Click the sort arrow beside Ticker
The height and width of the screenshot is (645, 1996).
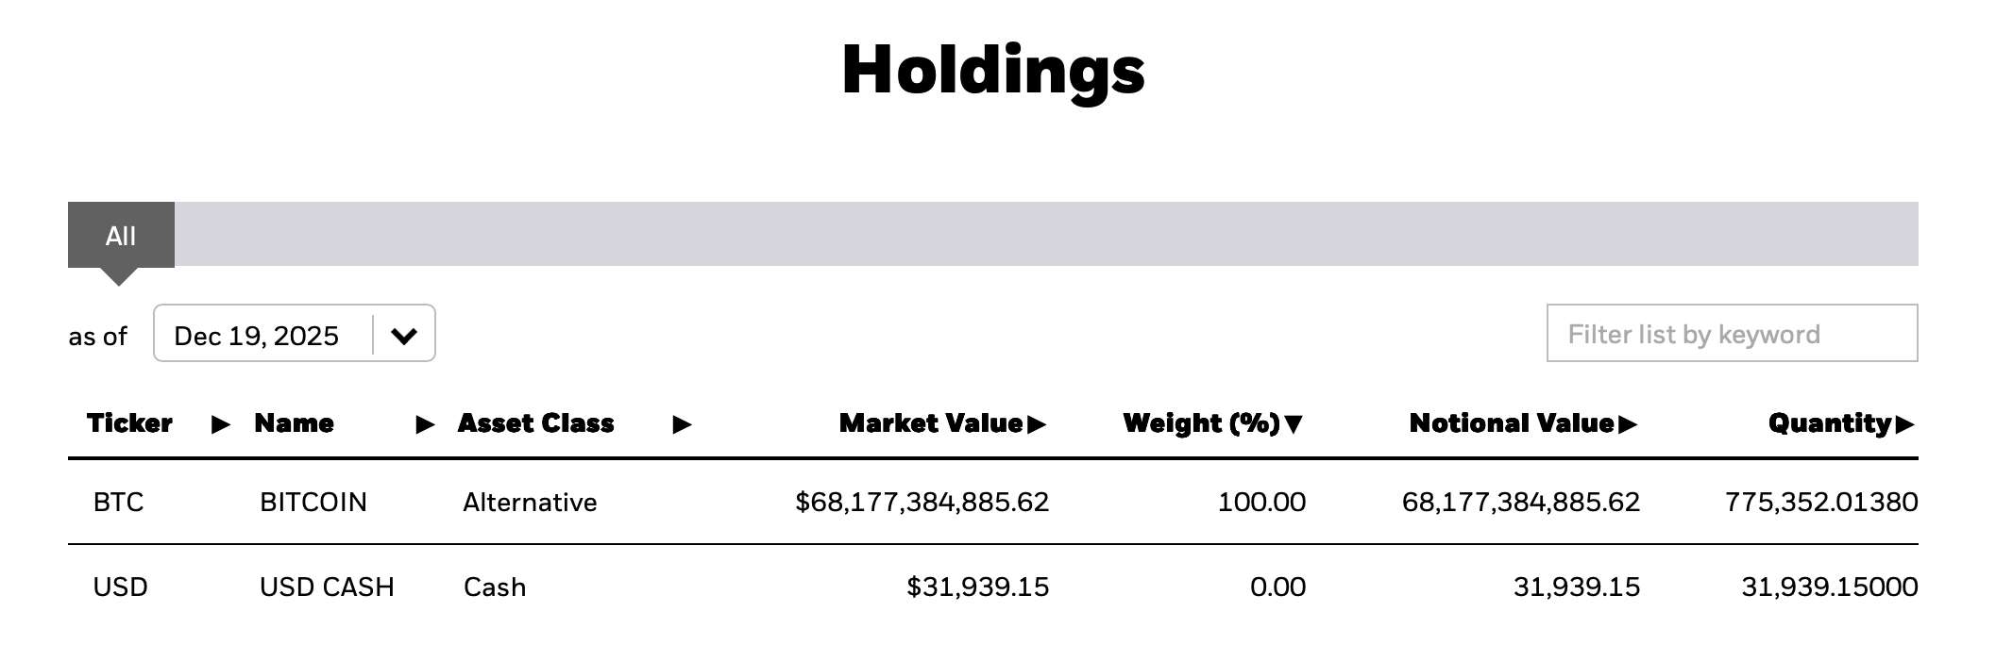tap(221, 424)
